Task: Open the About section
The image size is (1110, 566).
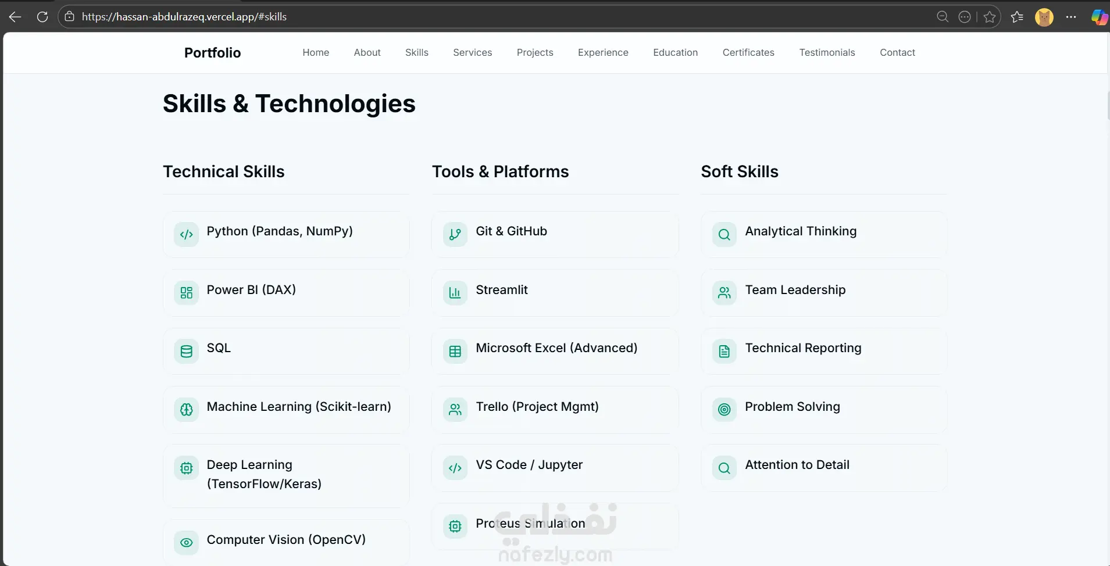Action: click(x=367, y=52)
